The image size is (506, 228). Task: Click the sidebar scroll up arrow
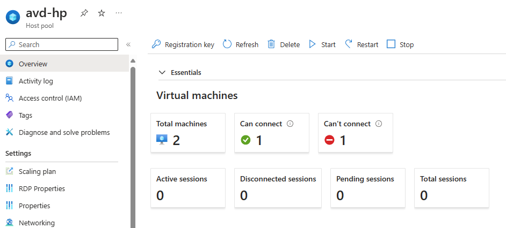click(x=133, y=61)
